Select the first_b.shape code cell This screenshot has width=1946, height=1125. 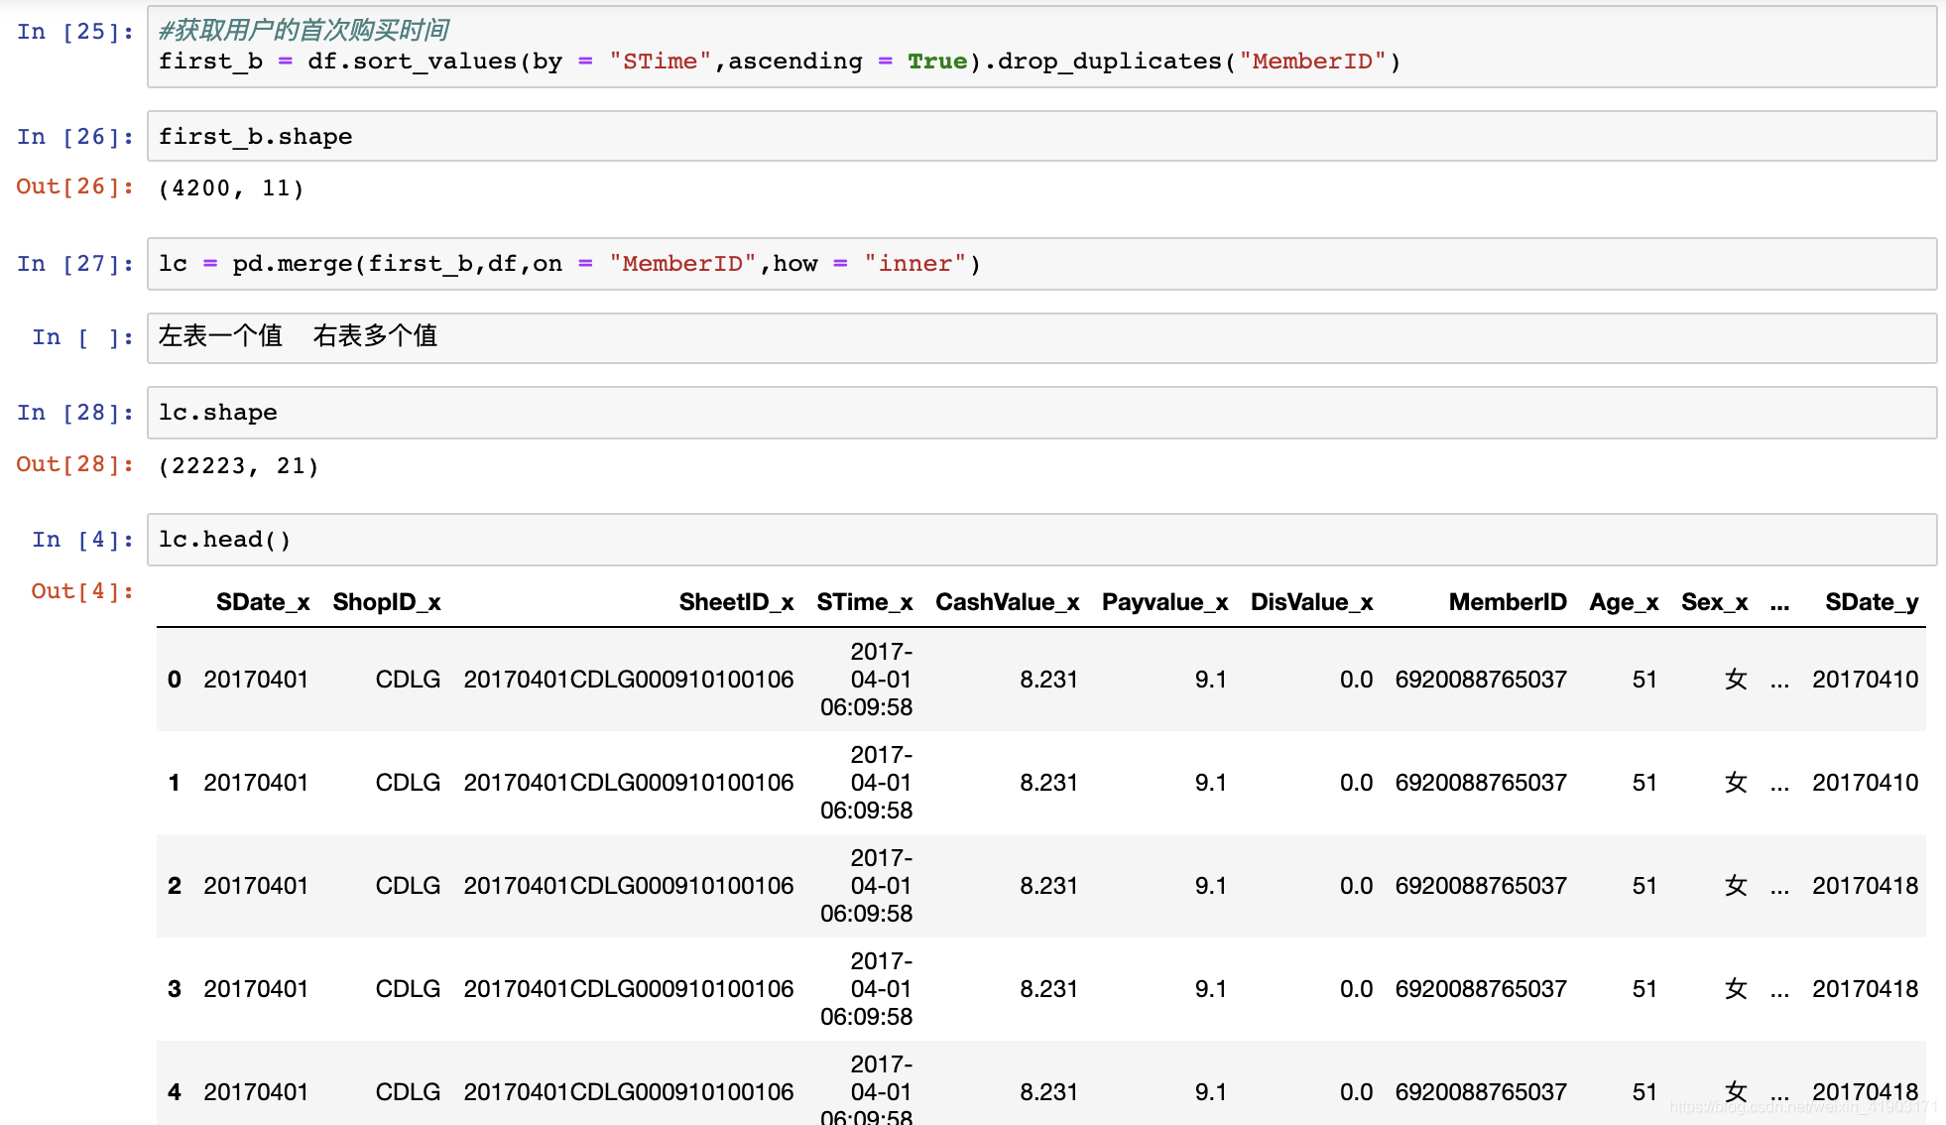[x=1041, y=137]
